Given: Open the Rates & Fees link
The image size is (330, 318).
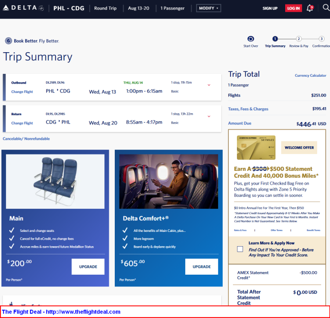Looking at the screenshot, I should [x=240, y=230].
